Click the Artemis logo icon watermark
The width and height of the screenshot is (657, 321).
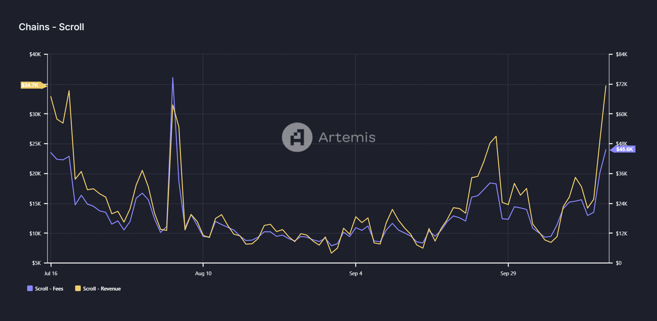tap(297, 137)
